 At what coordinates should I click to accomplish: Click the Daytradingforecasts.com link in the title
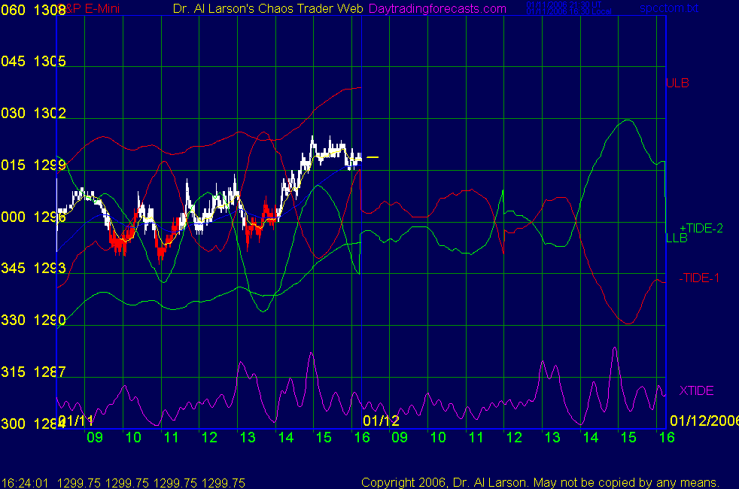pyautogui.click(x=437, y=8)
